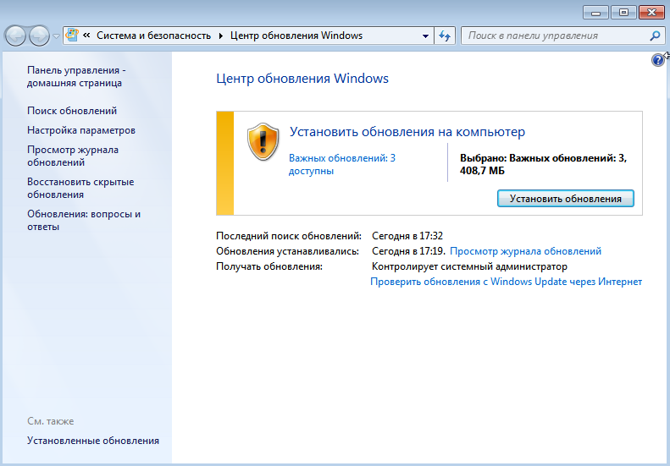Click the refresh button beside address bar
This screenshot has width=670, height=466.
pyautogui.click(x=445, y=36)
